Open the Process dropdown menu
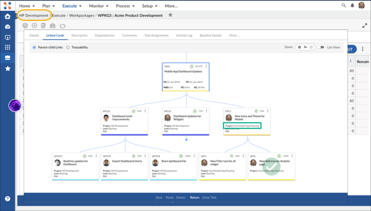 point(125,6)
